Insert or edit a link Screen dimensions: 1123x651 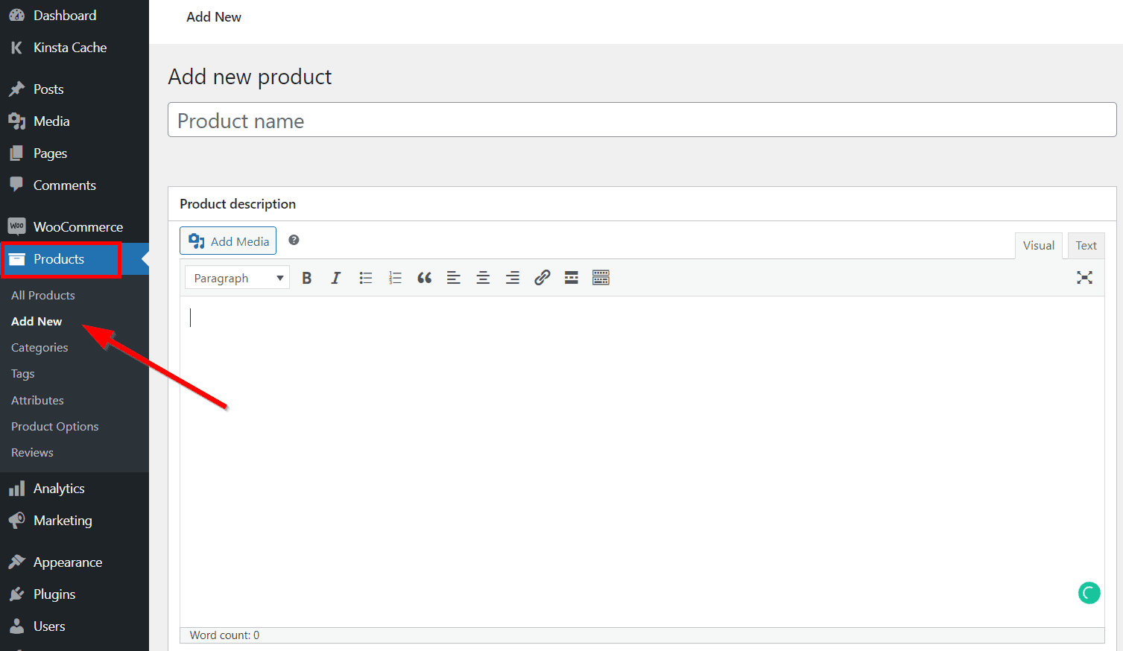542,277
